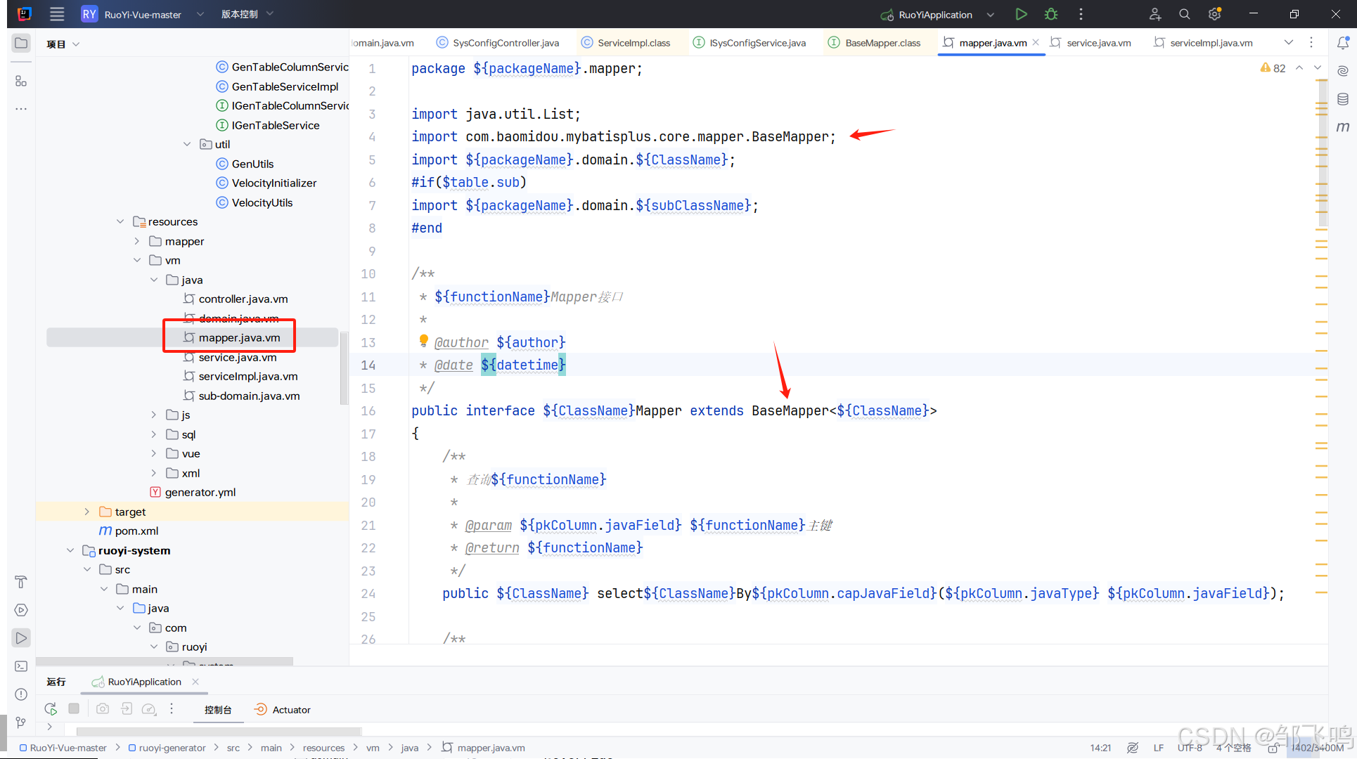Click the LF line separator status item
This screenshot has height=759, width=1357.
(x=1158, y=748)
